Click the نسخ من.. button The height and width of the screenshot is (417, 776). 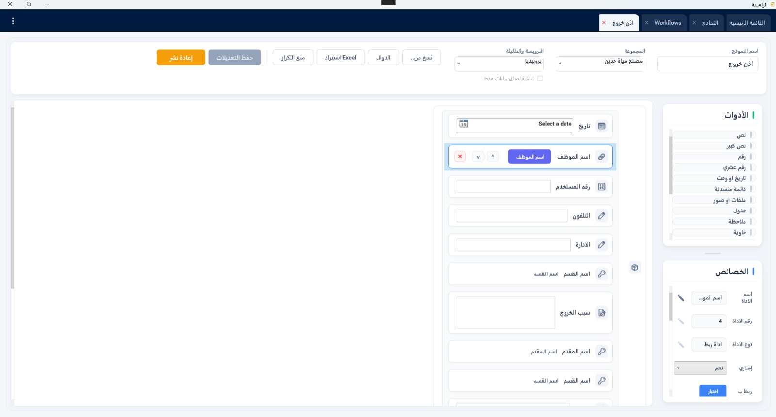pos(421,58)
